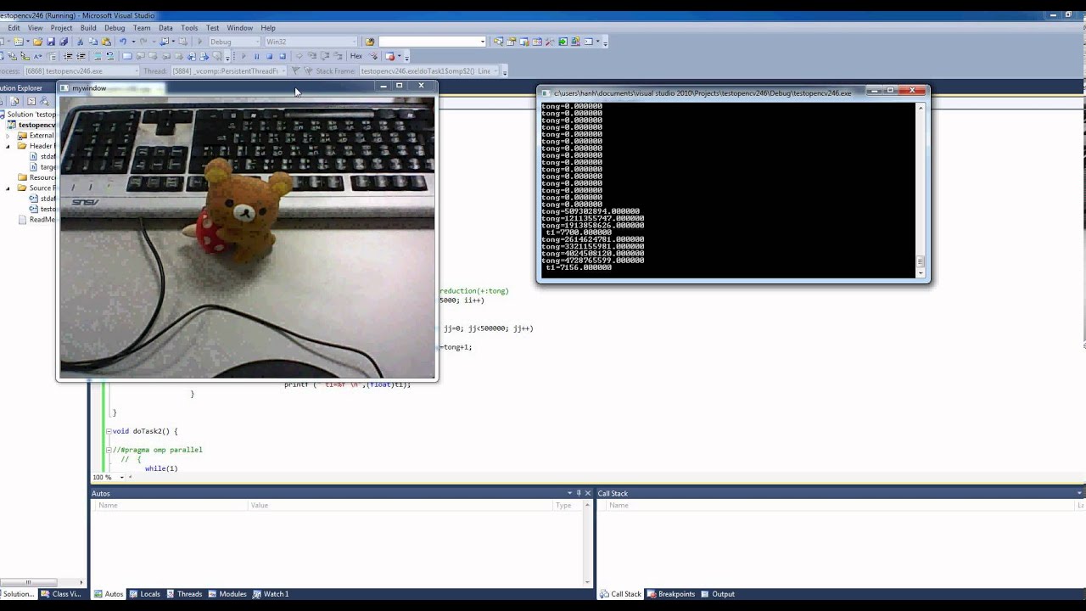The width and height of the screenshot is (1086, 611).
Task: Open the Breakpoints window red icon
Action: (389, 56)
